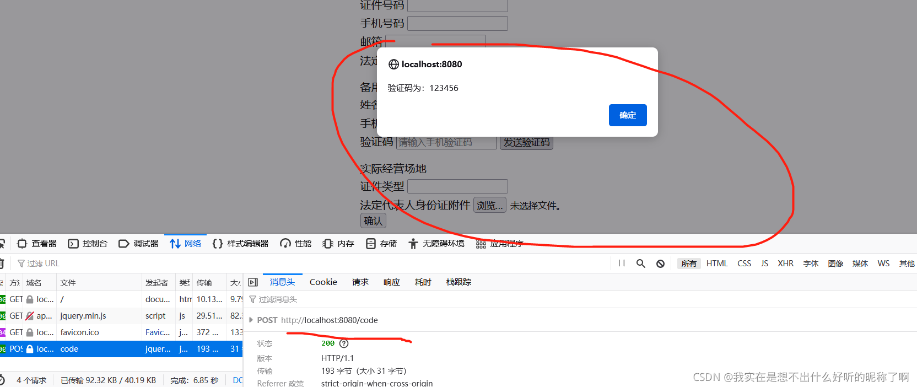Toggle the XHR request type filter
The width and height of the screenshot is (917, 387).
(x=785, y=264)
